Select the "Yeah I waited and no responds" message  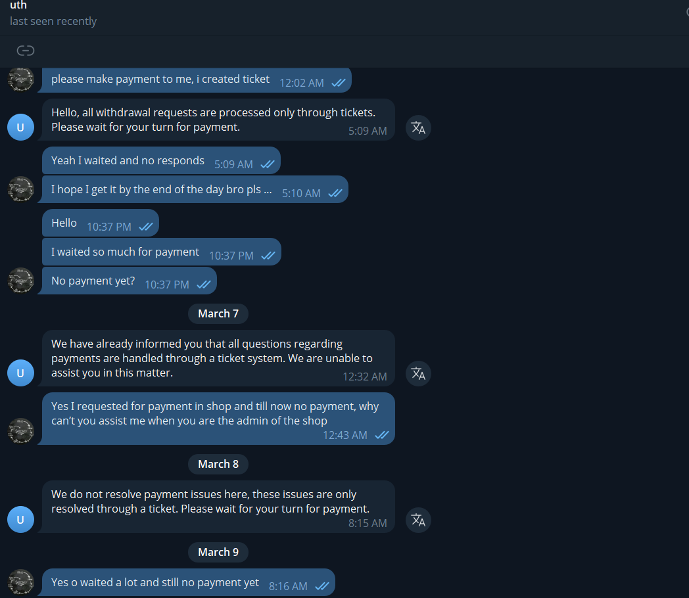coord(161,161)
